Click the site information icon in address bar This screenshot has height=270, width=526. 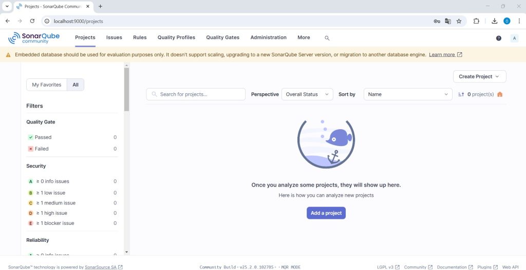pos(47,21)
